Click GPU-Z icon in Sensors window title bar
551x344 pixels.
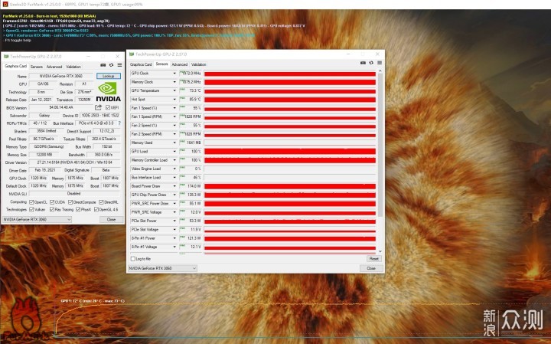pos(132,54)
